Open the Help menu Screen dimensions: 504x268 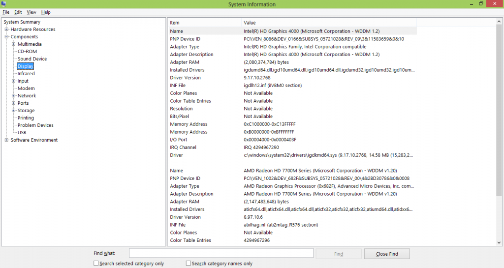tap(46, 12)
